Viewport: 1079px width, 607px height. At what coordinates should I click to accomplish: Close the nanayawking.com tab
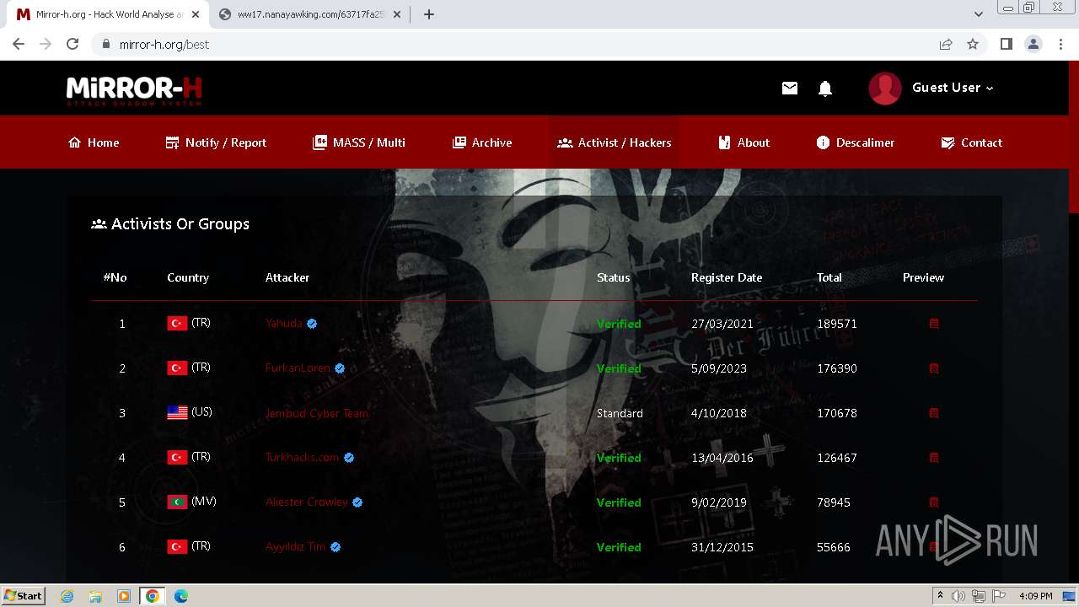[x=397, y=14]
